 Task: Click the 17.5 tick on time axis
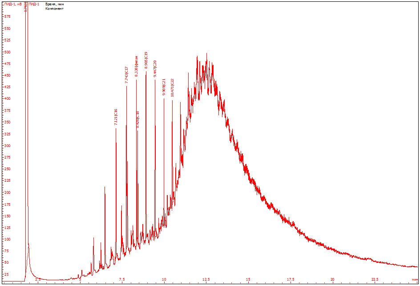pyautogui.click(x=290, y=279)
